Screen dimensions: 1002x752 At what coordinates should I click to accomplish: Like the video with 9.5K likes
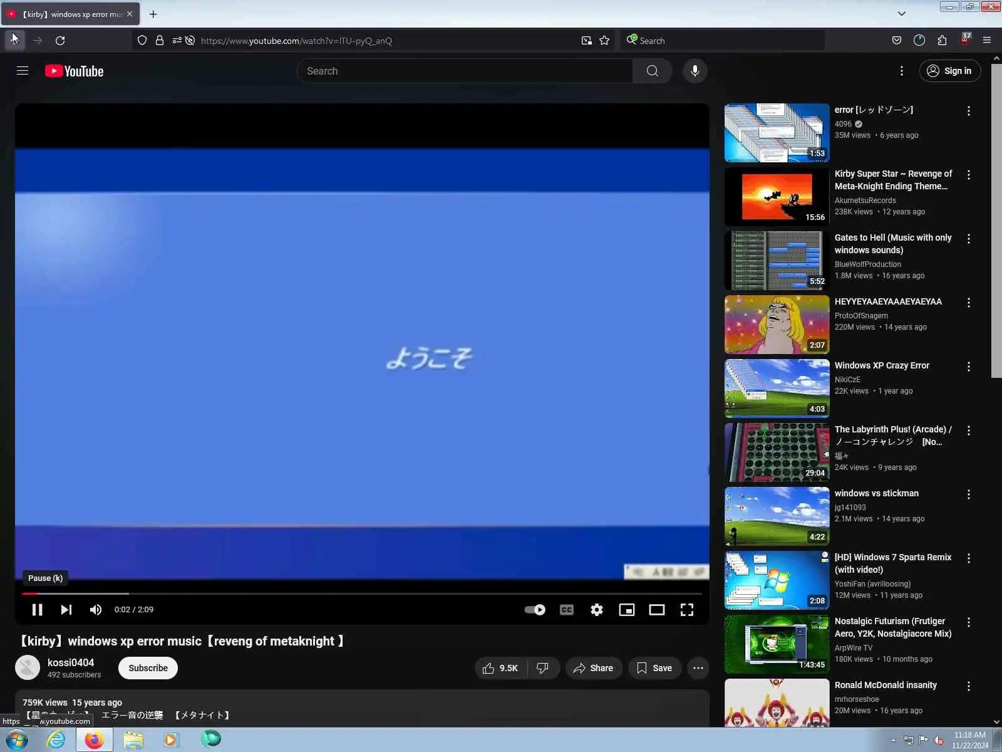pyautogui.click(x=500, y=668)
